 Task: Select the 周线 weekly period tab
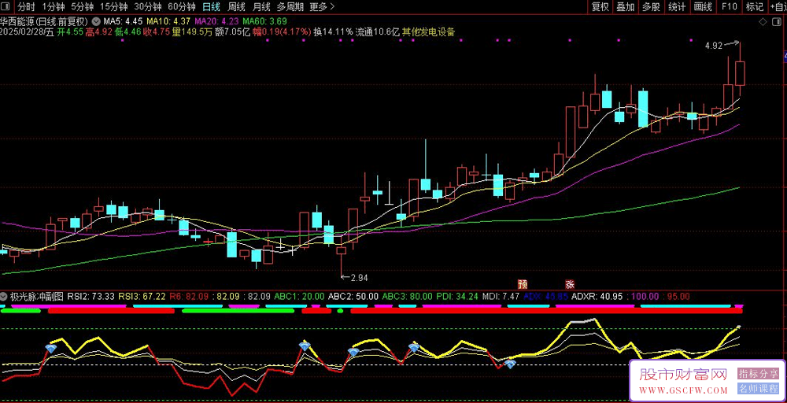point(237,7)
